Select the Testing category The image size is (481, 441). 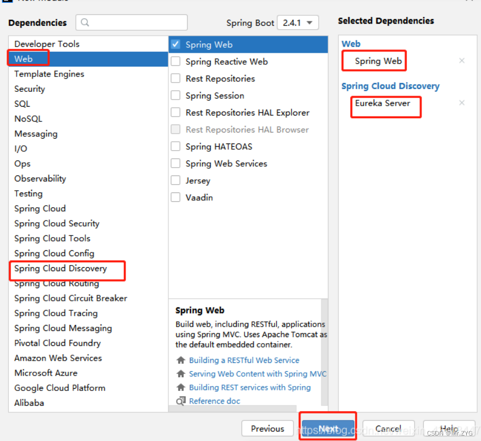(x=89, y=194)
